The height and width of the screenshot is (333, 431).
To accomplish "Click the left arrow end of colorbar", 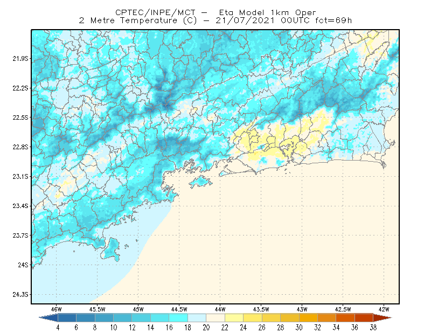I will tap(48, 318).
